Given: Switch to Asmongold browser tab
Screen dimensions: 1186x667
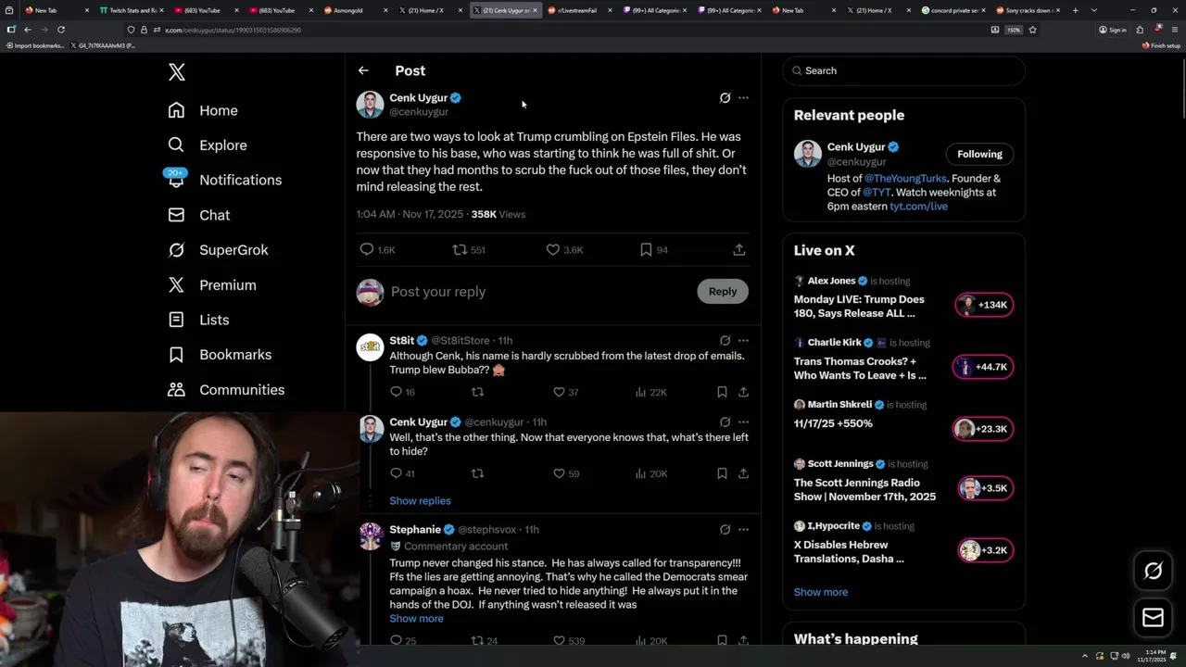Looking at the screenshot, I should pos(356,10).
